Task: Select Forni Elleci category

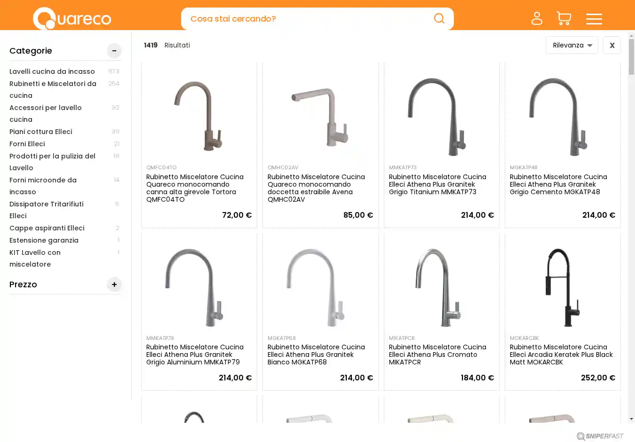Action: tap(27, 144)
